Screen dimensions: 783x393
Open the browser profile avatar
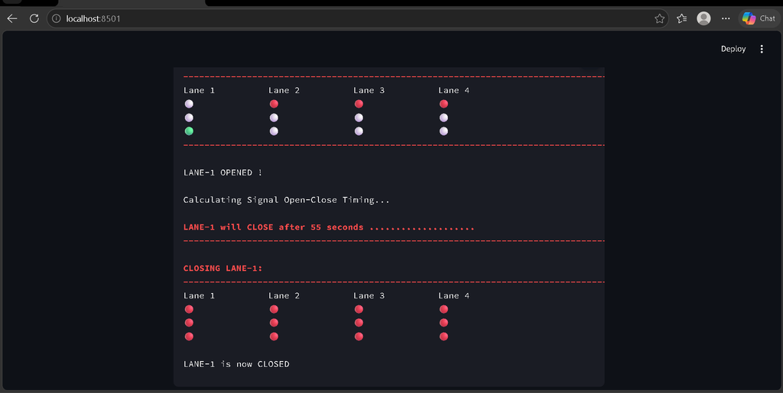coord(703,18)
